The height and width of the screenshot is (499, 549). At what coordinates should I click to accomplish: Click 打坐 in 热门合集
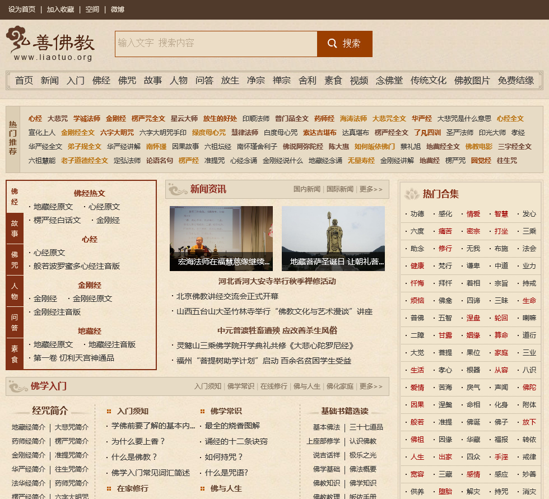click(x=501, y=231)
